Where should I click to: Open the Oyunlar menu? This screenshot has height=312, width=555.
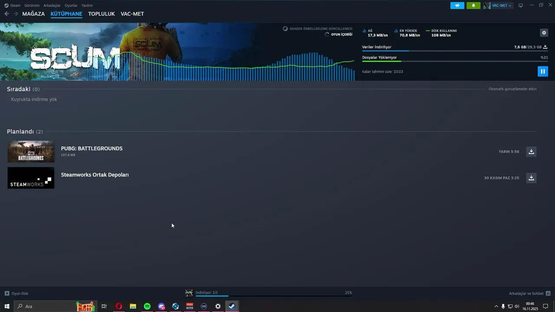point(71,6)
